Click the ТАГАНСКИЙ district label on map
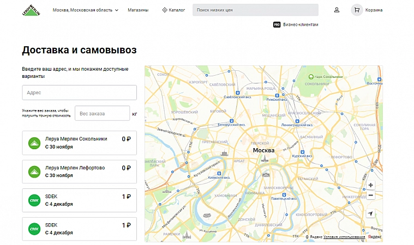Screen dimensions: 414x245 [308, 179]
